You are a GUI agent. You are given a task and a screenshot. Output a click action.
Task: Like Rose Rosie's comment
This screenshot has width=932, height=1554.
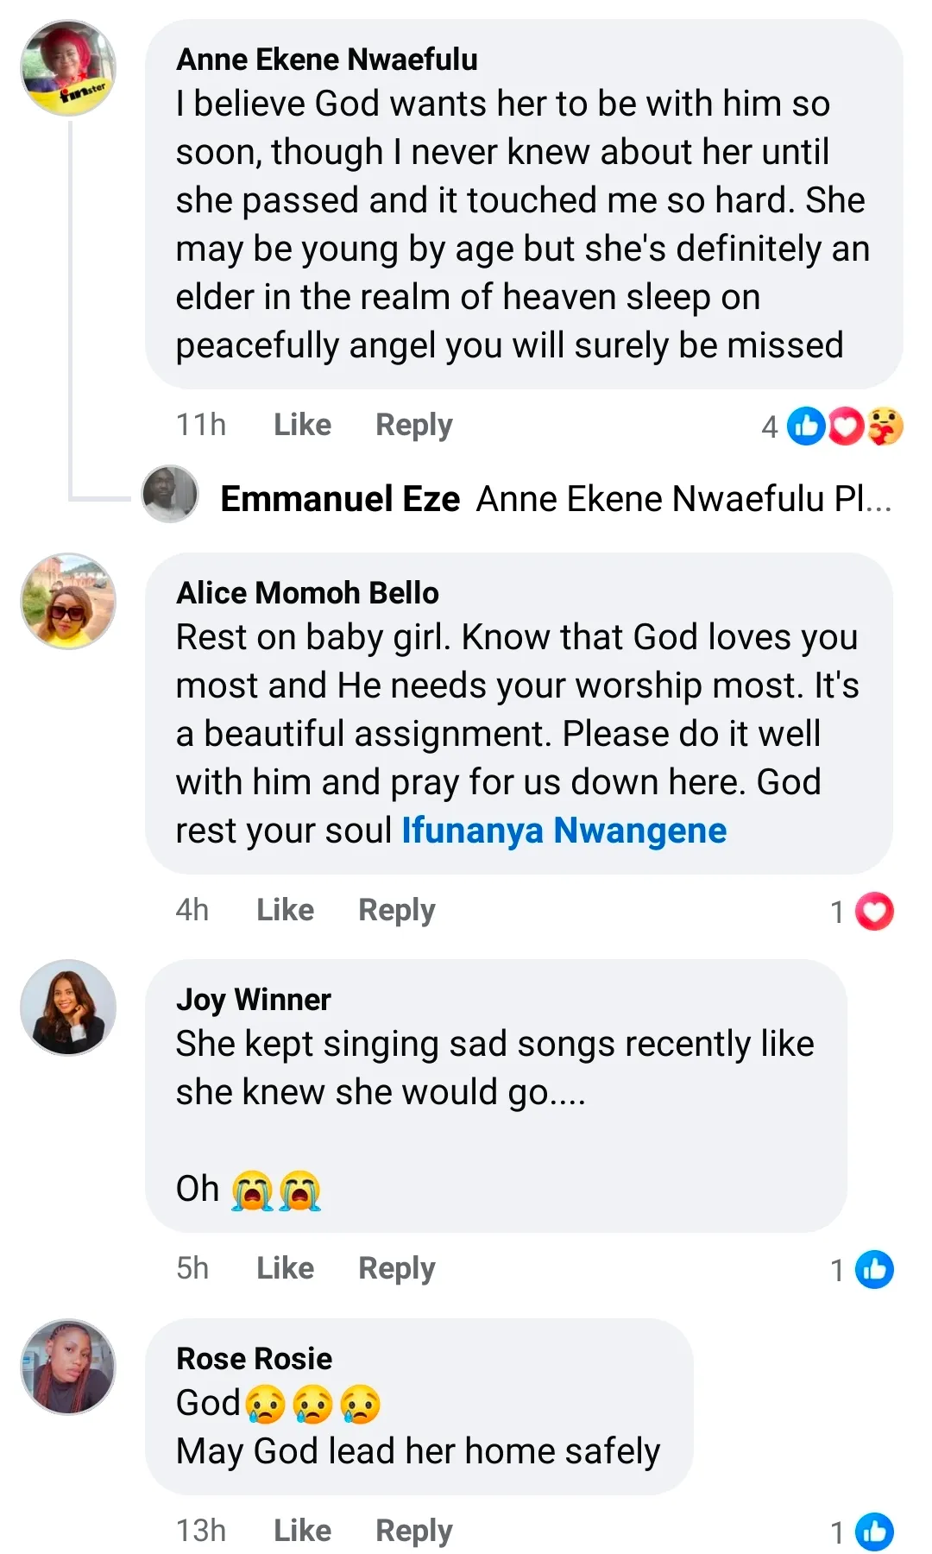coord(302,1531)
